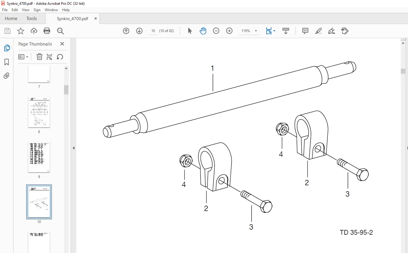The image size is (408, 253).
Task: Select page 9 thumbnail
Action: (x=39, y=157)
